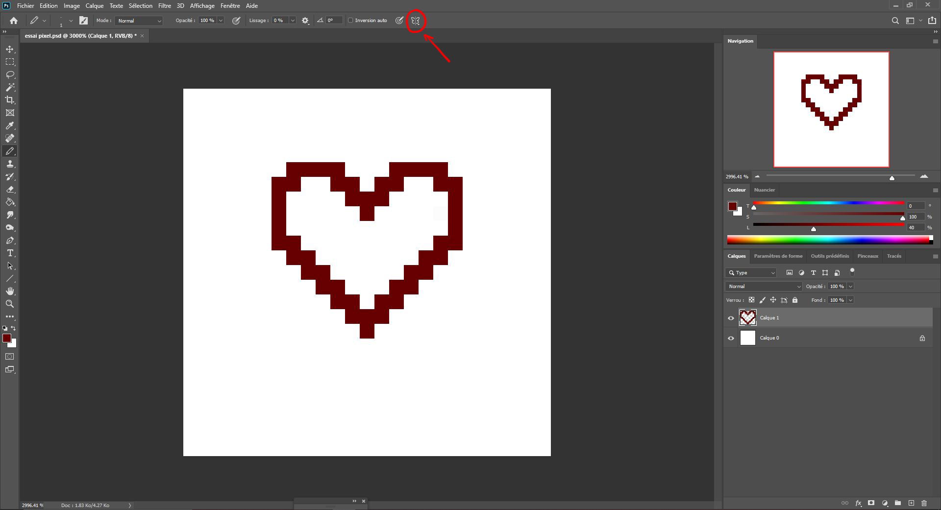Click the dark red foreground color swatch
Screen dimensions: 941x510
click(7, 338)
